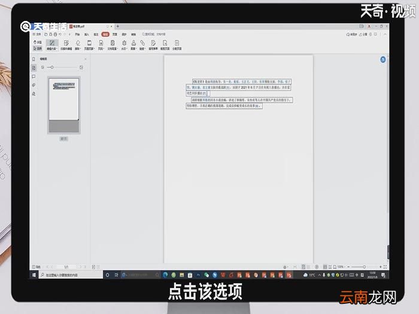Screen dimensions: 419x314
Task: Switch to the Page ribbon tab
Action: click(115, 35)
